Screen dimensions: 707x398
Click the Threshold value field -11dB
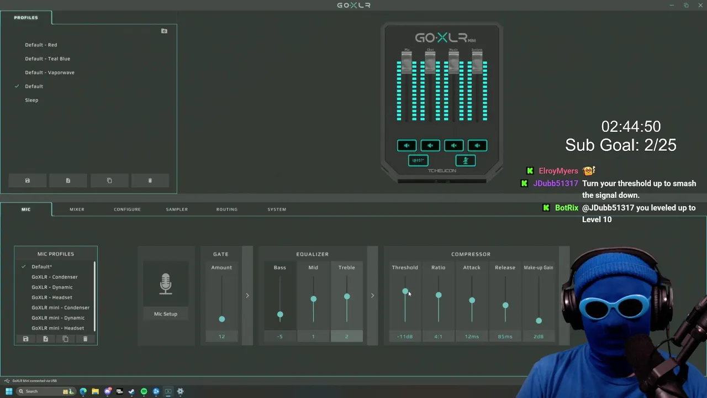click(x=405, y=337)
